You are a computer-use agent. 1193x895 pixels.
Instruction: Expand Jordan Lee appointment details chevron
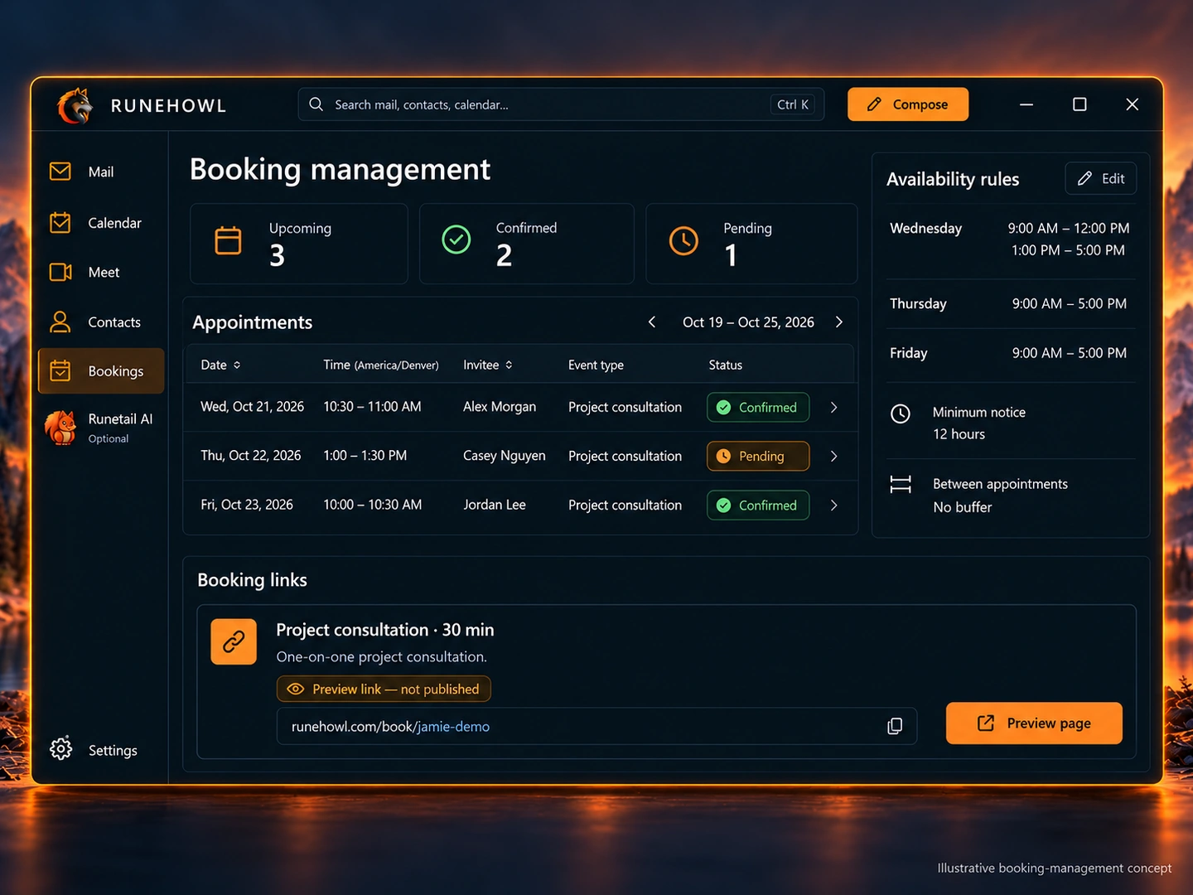pos(833,505)
